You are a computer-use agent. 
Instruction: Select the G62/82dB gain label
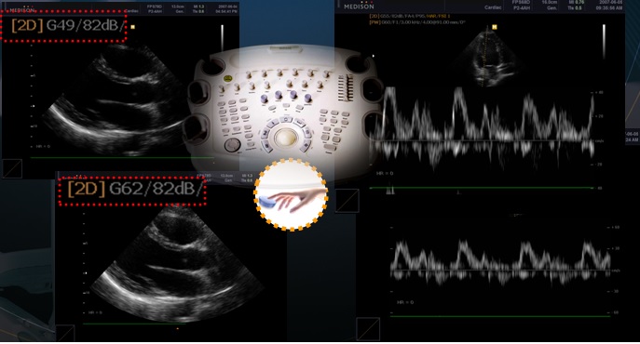pyautogui.click(x=156, y=189)
